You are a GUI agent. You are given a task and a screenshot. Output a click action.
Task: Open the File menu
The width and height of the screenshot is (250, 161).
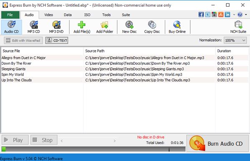(10, 15)
